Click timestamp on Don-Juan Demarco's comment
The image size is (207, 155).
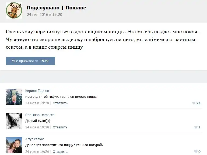pos(37,127)
